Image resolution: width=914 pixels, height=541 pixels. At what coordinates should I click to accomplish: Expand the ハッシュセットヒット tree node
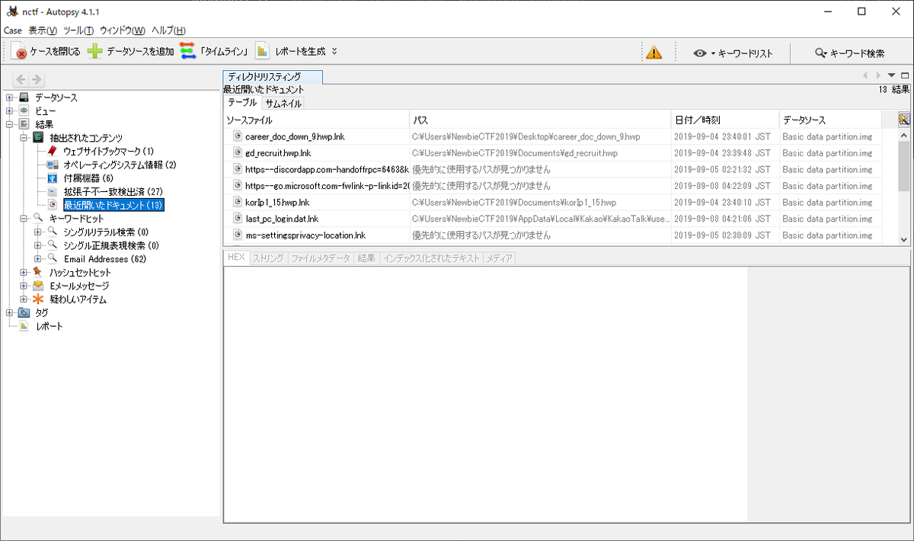(x=23, y=270)
